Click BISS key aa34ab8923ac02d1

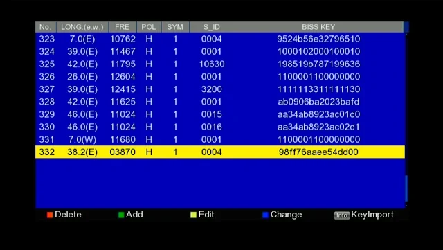(x=318, y=127)
